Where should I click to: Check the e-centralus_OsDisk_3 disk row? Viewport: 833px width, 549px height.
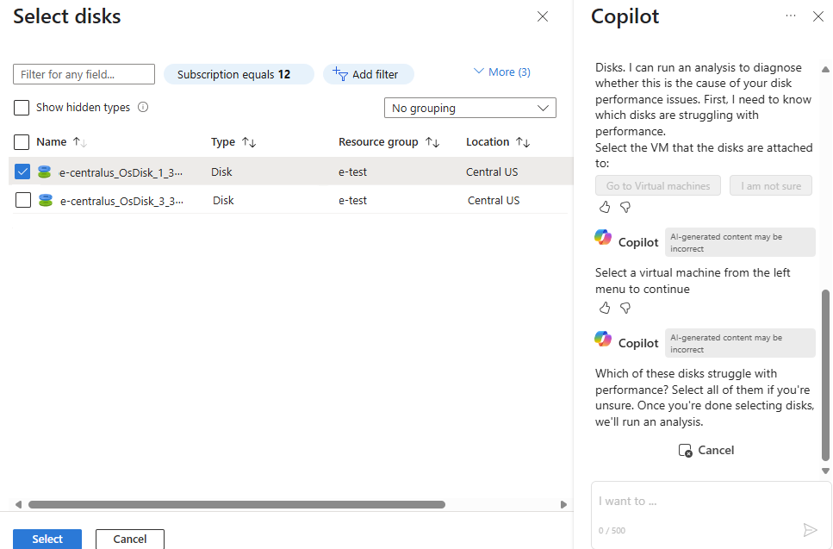pos(23,200)
